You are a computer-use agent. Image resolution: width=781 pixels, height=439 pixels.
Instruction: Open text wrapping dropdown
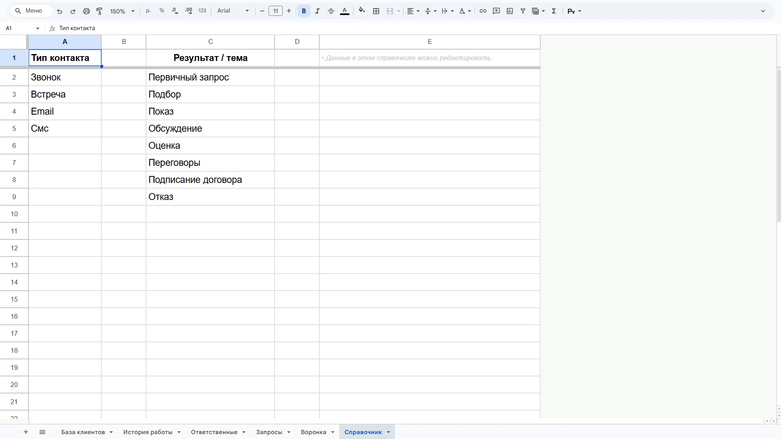pos(448,11)
